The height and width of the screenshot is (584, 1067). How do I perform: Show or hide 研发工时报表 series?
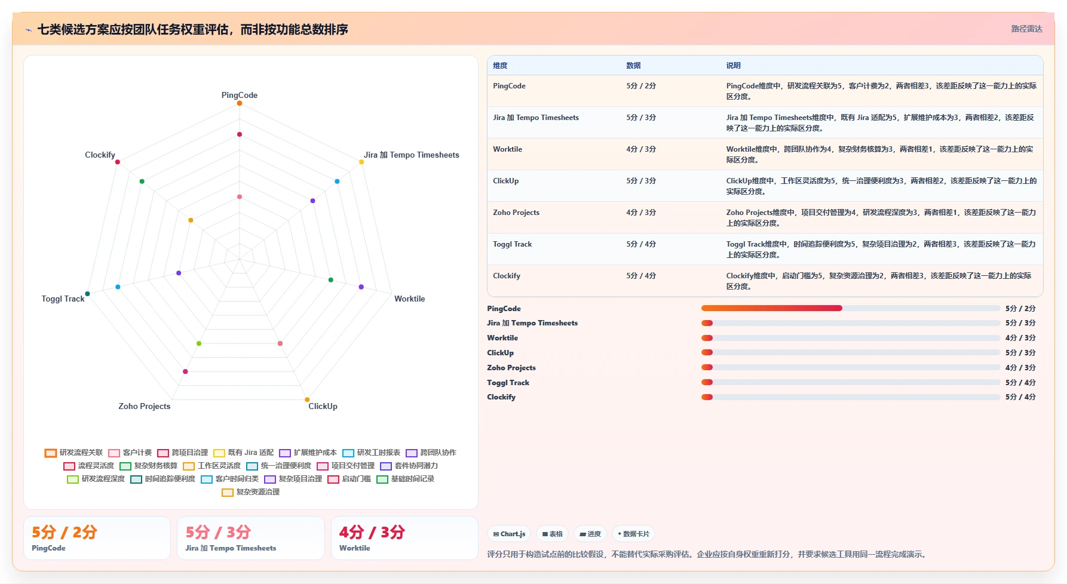[372, 453]
